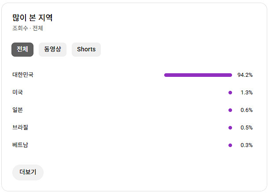Open the 일본 region link
The width and height of the screenshot is (269, 194).
18,110
